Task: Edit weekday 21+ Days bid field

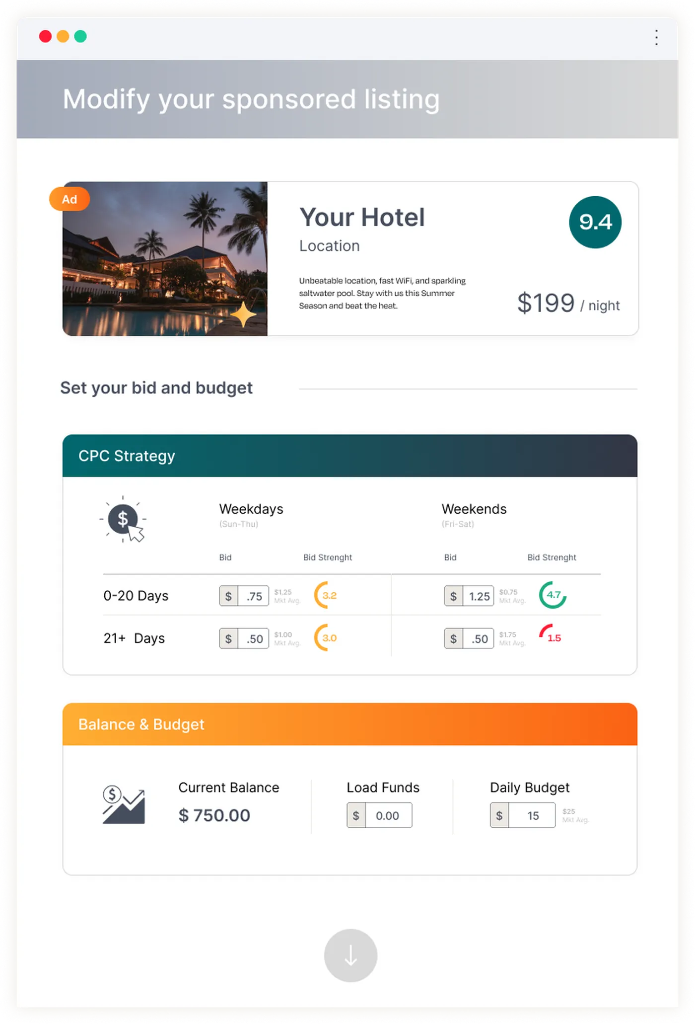Action: coord(253,639)
